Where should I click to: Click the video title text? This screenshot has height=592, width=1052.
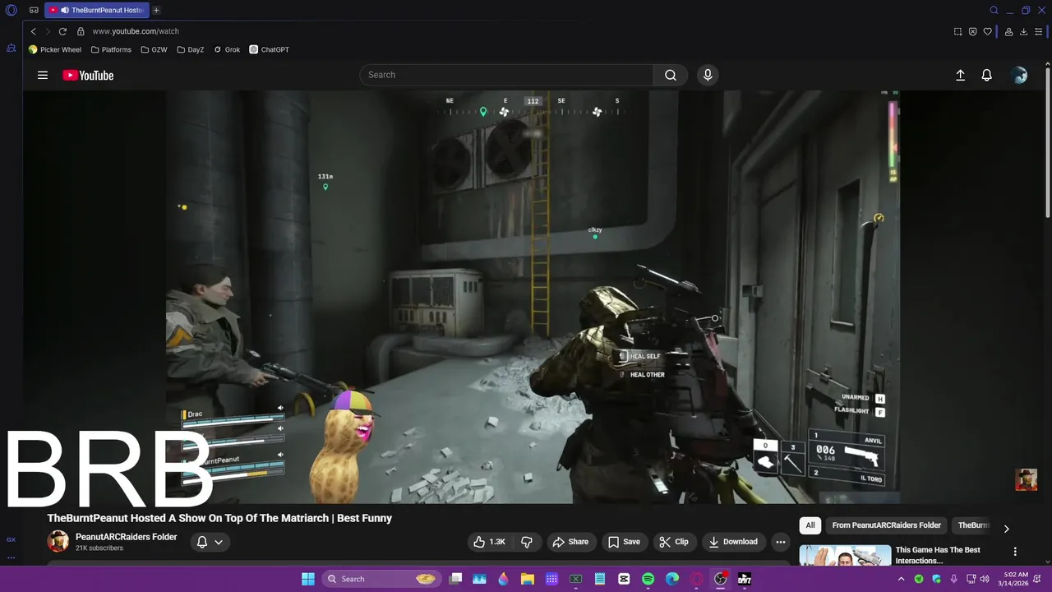click(x=219, y=518)
